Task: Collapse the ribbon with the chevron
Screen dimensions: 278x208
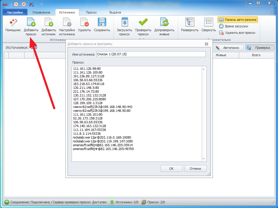Action: point(272,12)
